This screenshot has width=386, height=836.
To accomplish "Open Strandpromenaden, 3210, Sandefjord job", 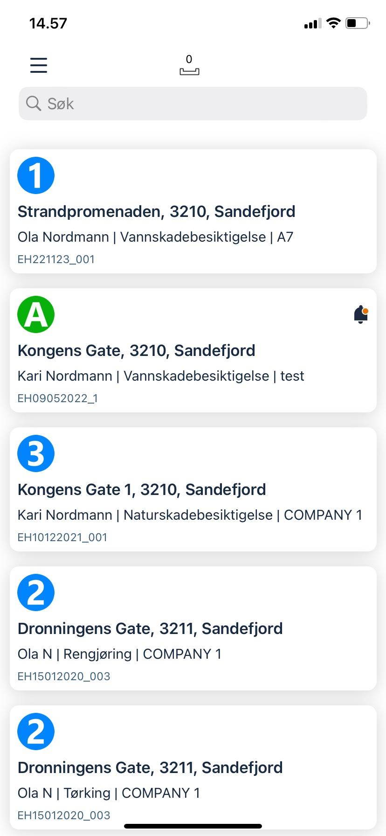I will (156, 212).
